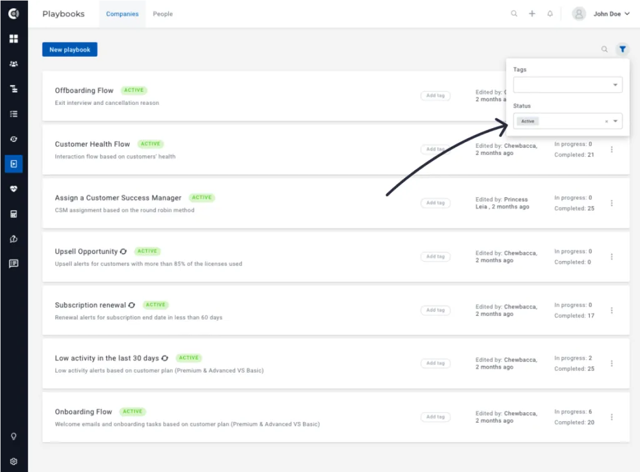Switch to the Companies tab
This screenshot has width=640, height=472.
[122, 14]
